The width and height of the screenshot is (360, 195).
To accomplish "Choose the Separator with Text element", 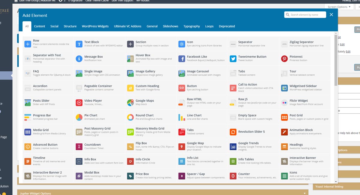I will [x=48, y=58].
